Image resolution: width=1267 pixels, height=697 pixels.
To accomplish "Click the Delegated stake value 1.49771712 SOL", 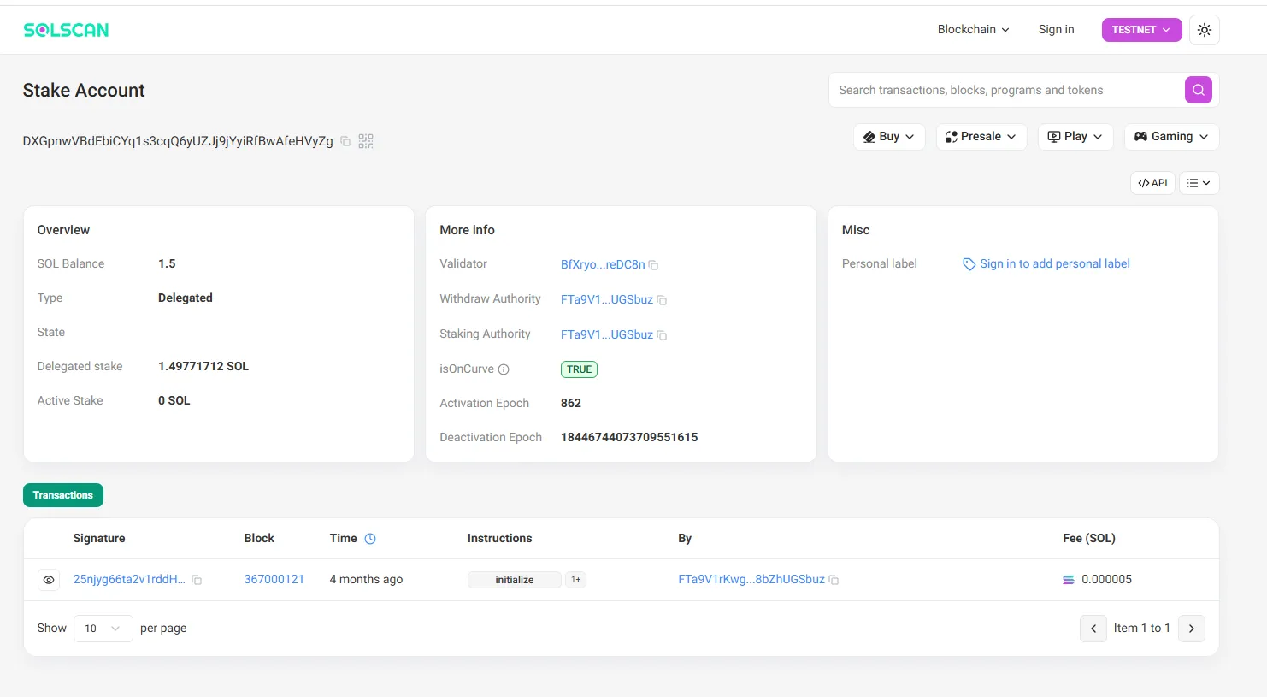I will pos(203,367).
